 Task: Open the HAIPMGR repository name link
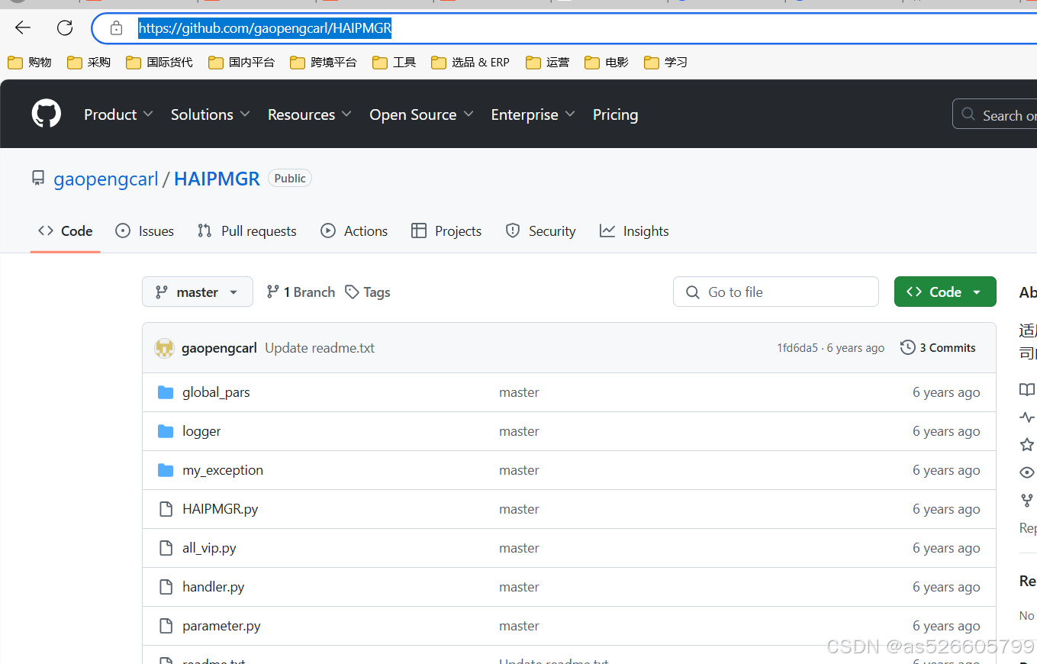[217, 179]
